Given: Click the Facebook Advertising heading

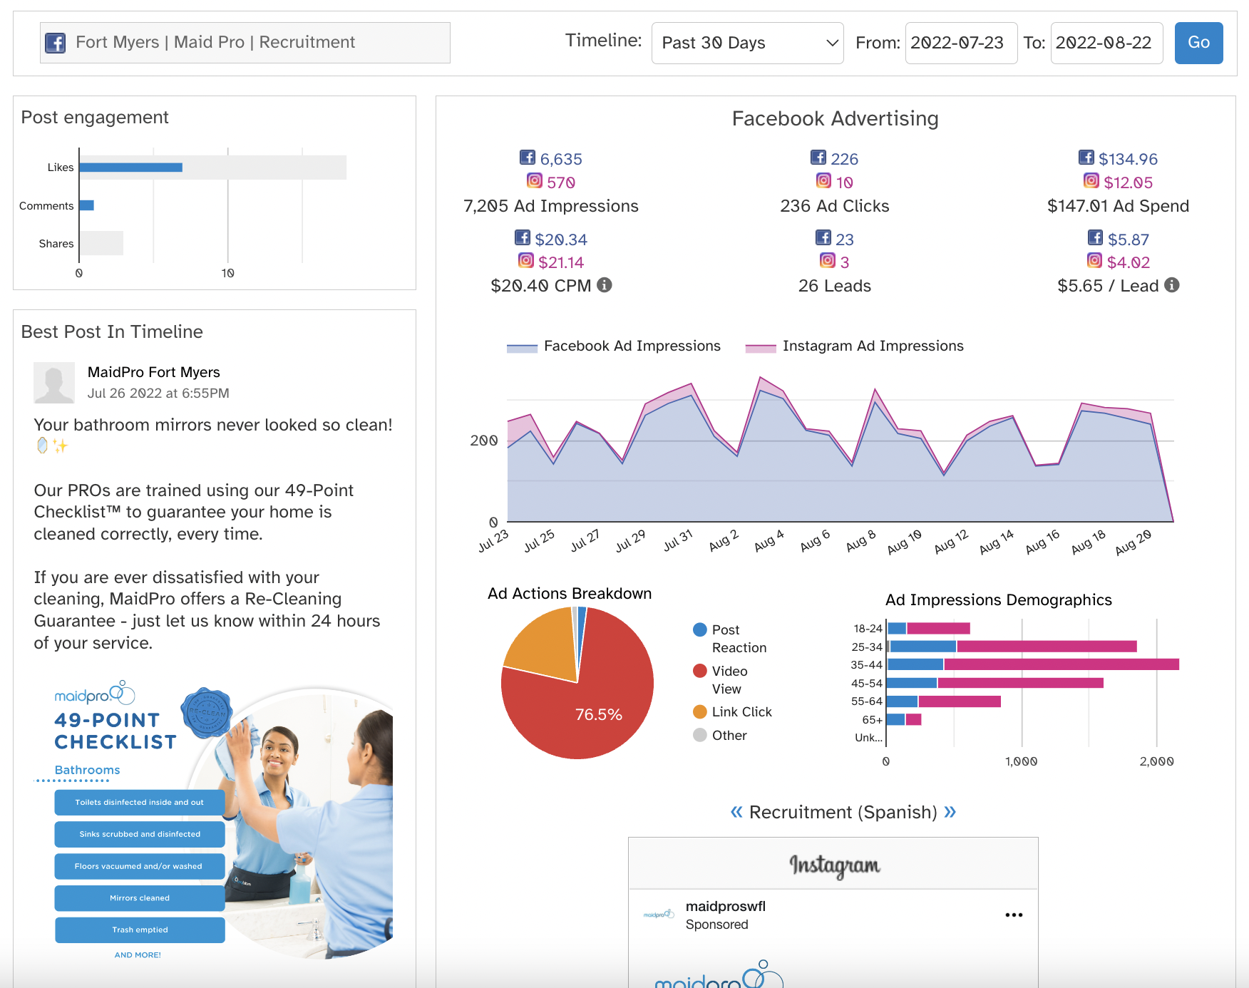Looking at the screenshot, I should click(x=836, y=118).
